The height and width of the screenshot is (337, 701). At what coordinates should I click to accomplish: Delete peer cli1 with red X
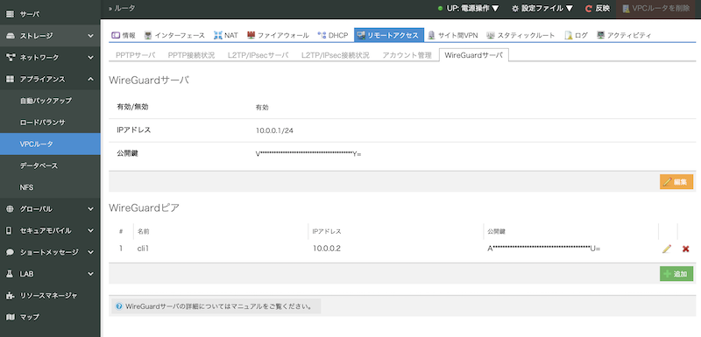tap(685, 249)
